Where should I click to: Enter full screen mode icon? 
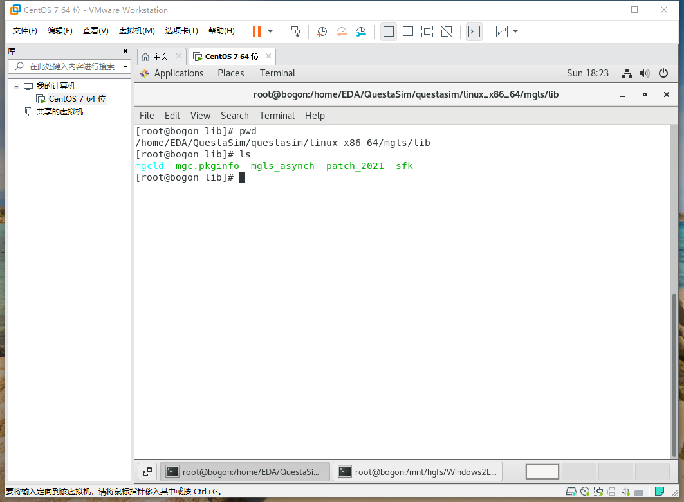[427, 31]
